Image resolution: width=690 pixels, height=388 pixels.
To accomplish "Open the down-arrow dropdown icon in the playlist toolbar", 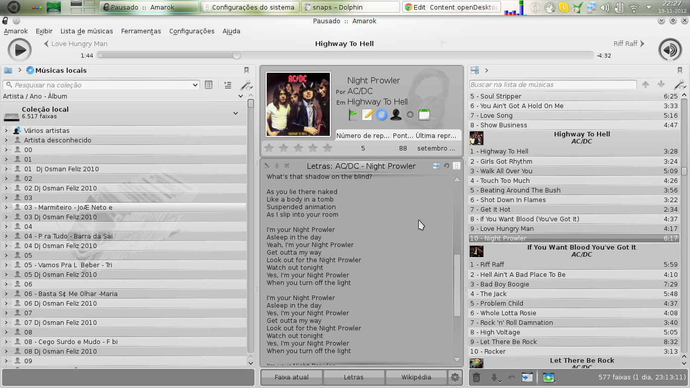I will 496,377.
